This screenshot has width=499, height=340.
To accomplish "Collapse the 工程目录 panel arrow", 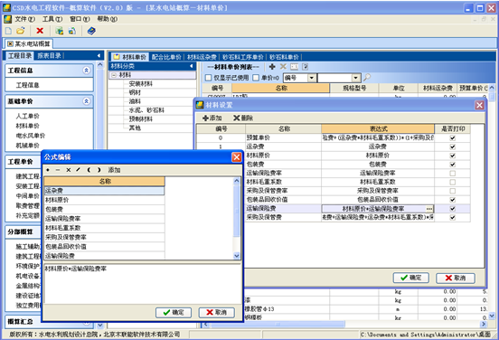I will pos(99,56).
